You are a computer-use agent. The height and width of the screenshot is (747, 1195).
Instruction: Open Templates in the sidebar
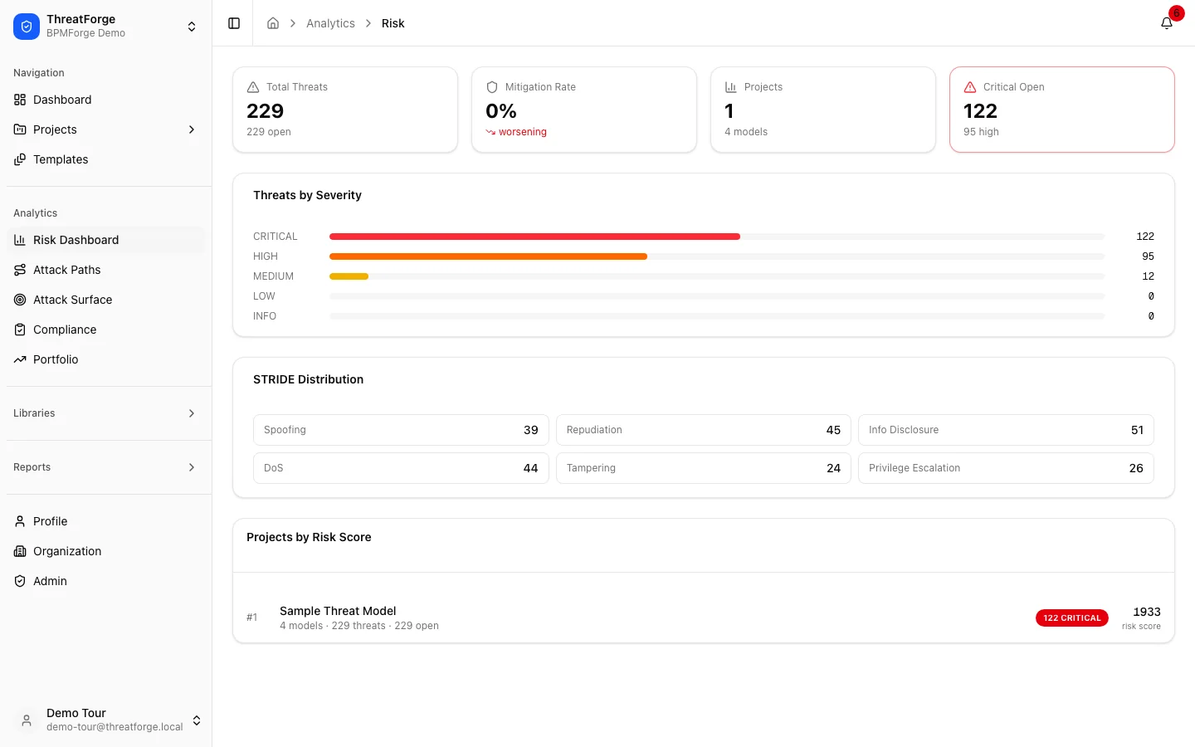pos(105,159)
